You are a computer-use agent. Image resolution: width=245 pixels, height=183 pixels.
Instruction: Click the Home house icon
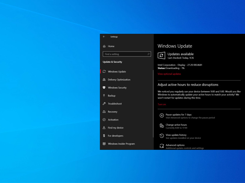coord(104,46)
